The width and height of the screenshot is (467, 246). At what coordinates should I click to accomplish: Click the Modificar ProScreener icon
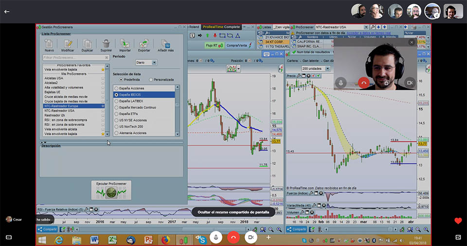(x=68, y=44)
